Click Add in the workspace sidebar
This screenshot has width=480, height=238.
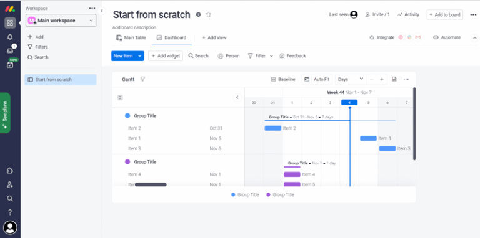pos(36,37)
